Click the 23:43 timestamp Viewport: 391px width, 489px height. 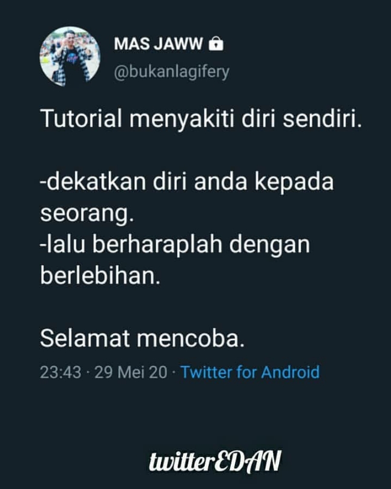[61, 372]
